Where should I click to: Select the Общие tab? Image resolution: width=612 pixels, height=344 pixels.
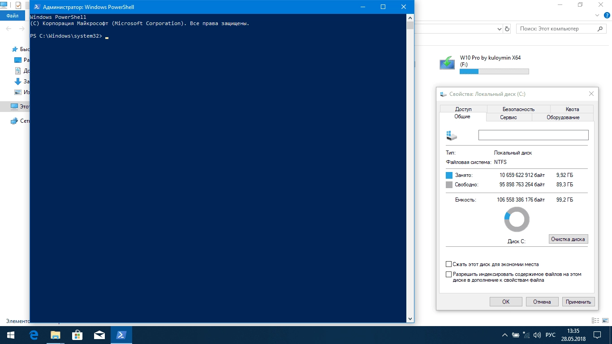tap(462, 116)
